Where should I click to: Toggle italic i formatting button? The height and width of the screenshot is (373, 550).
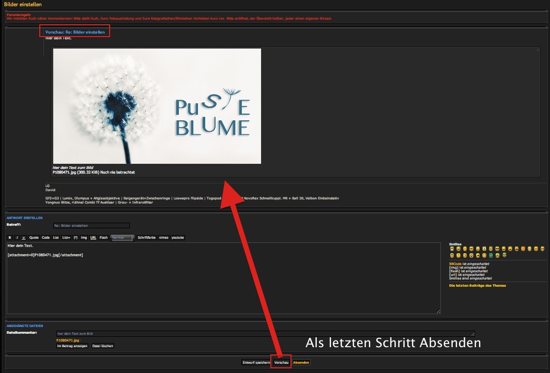click(x=17, y=238)
